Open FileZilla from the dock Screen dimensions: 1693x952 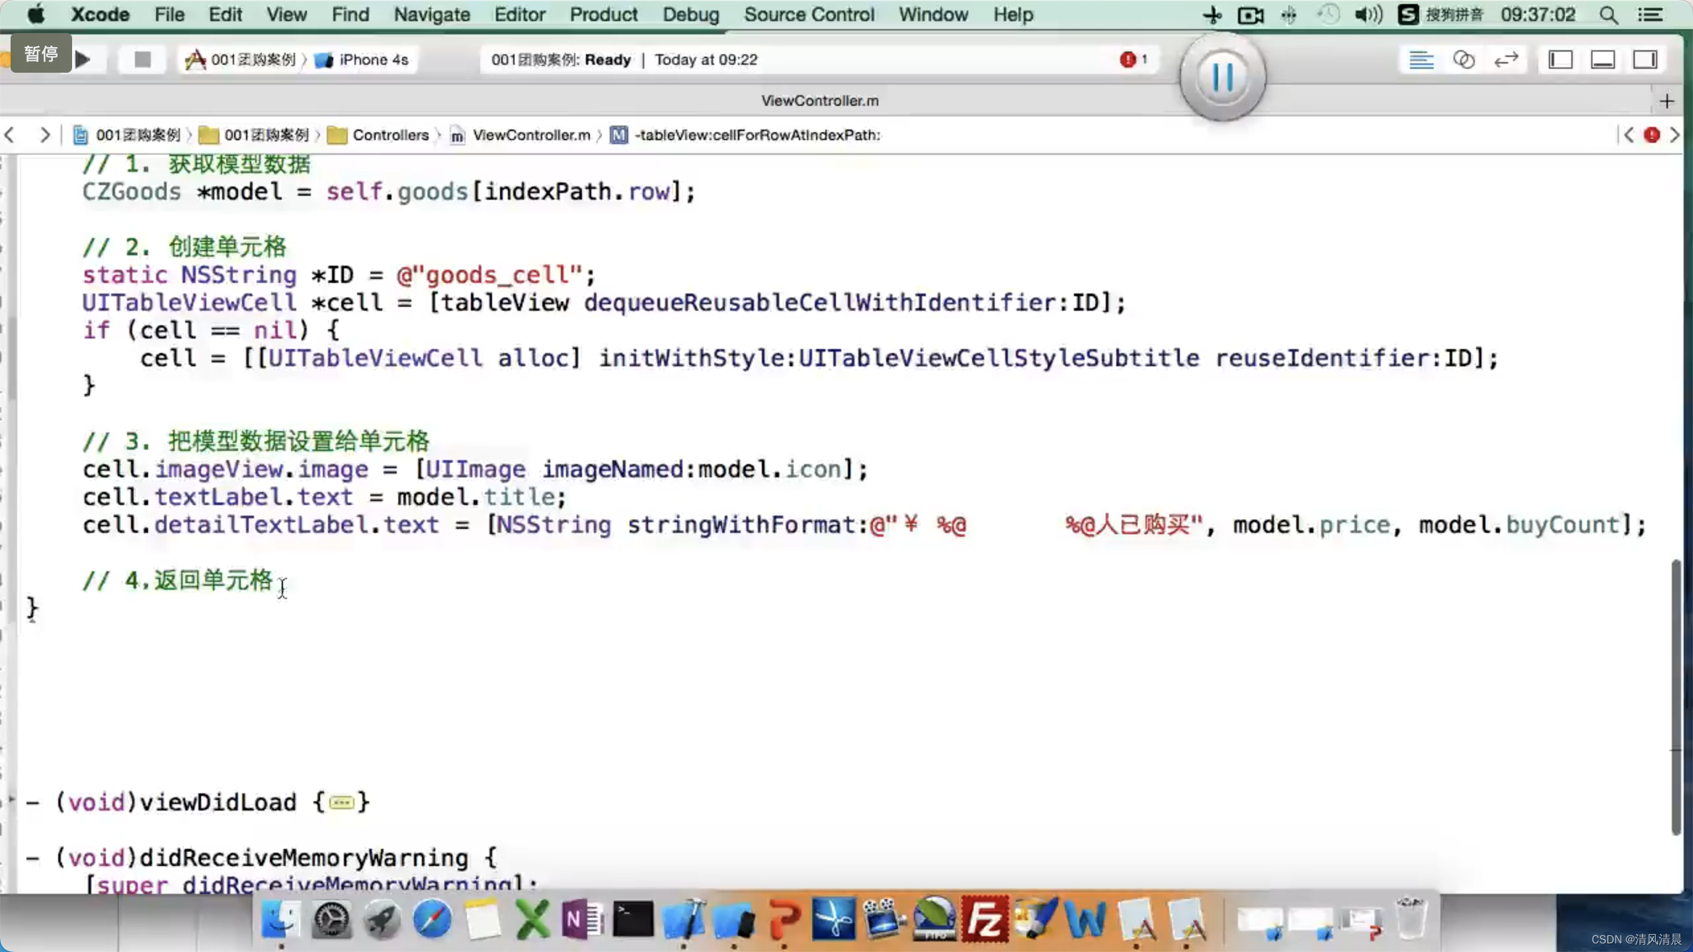(x=984, y=920)
